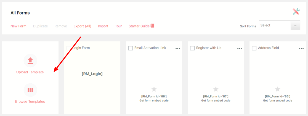Expand Address Field options menu
The image size is (308, 116).
pos(301,48)
